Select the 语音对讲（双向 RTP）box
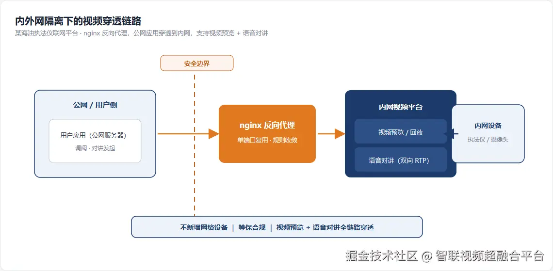 [x=401, y=159]
